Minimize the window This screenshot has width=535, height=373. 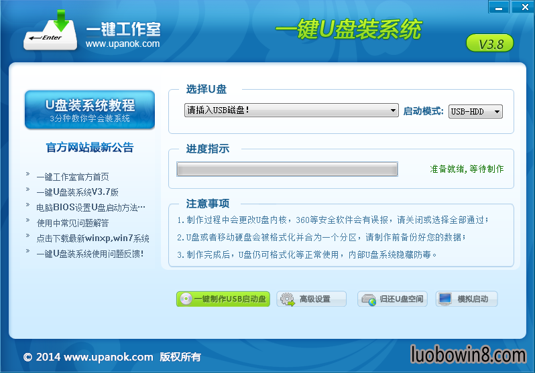[499, 7]
